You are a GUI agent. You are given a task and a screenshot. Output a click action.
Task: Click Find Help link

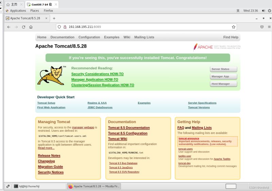[231, 37]
